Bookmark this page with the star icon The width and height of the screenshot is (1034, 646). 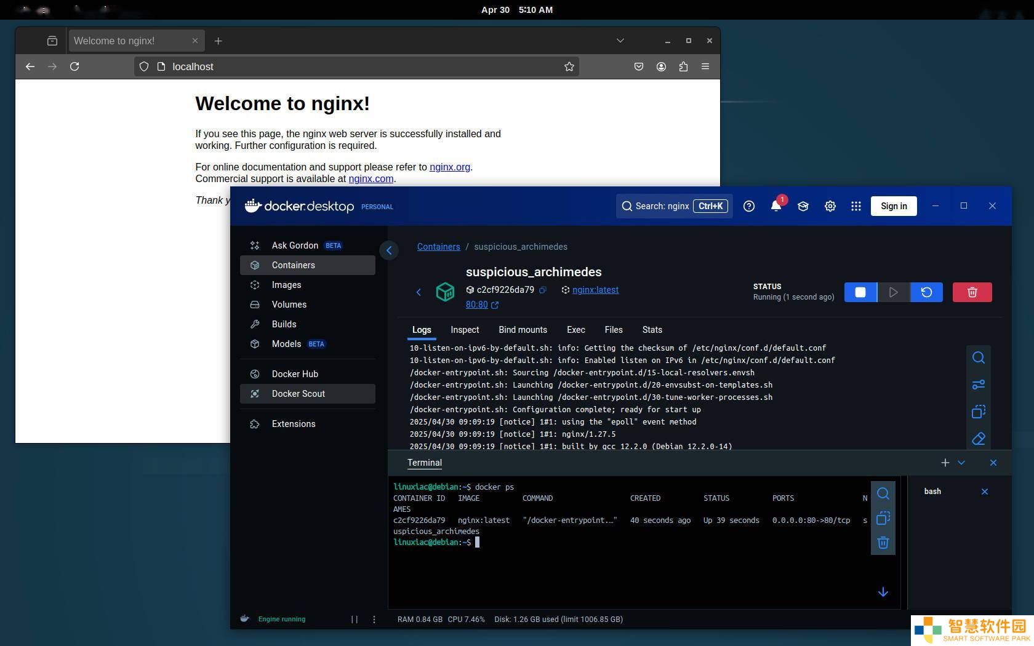pos(569,66)
